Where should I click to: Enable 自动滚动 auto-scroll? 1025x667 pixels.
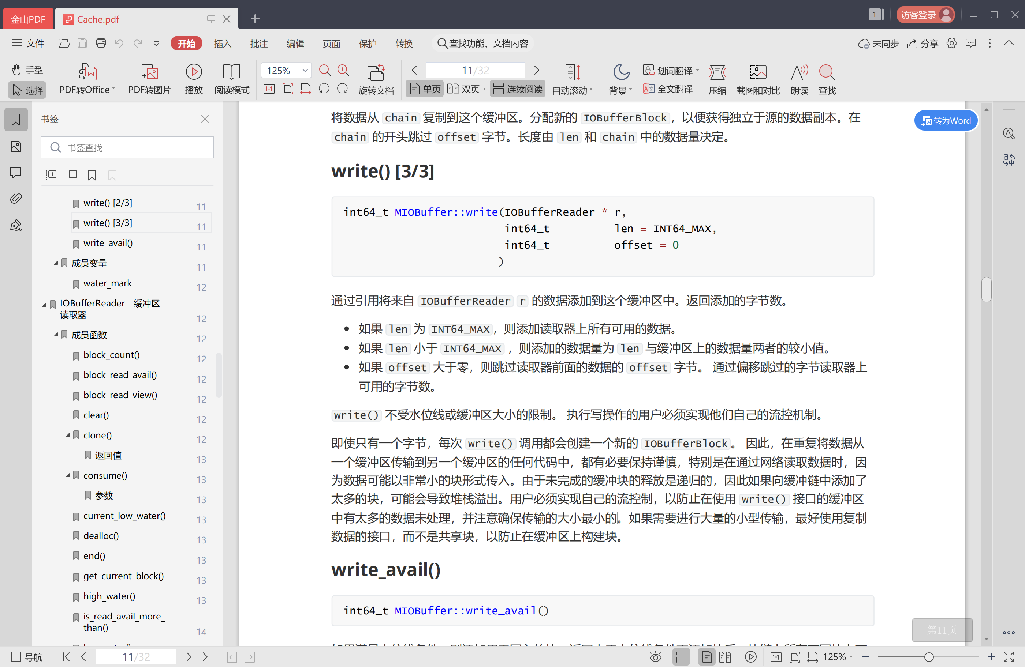571,80
